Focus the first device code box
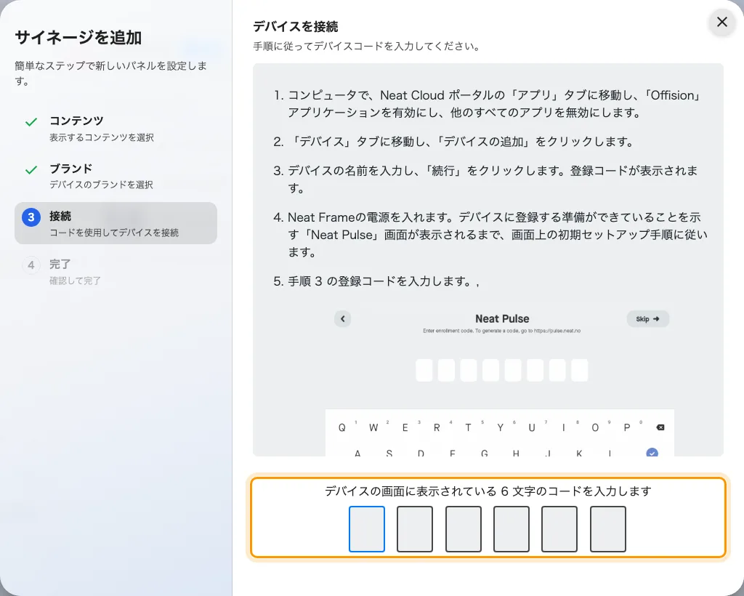Image resolution: width=744 pixels, height=596 pixels. pos(367,528)
